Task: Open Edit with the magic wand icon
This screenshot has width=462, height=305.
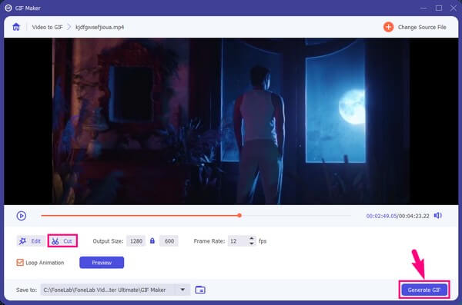Action: coord(22,241)
